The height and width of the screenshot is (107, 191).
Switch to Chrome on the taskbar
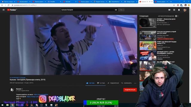click(12, 105)
